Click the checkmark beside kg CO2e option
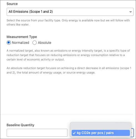This screenshot has height=139, width=136. pos(74,133)
